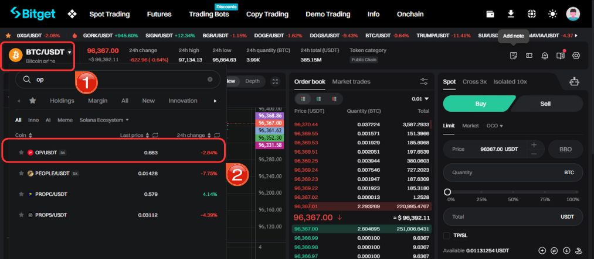Click the Quantity BTC input field
The width and height of the screenshot is (594, 259).
tap(513, 172)
